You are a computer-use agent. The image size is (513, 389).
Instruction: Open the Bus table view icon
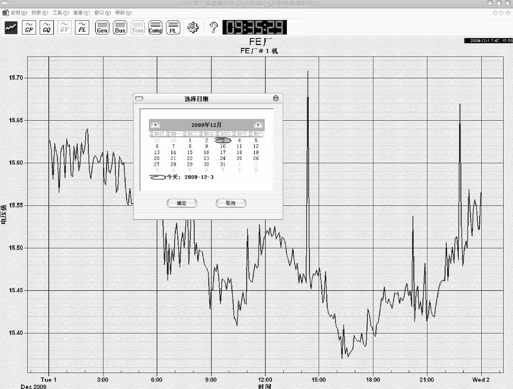(120, 28)
